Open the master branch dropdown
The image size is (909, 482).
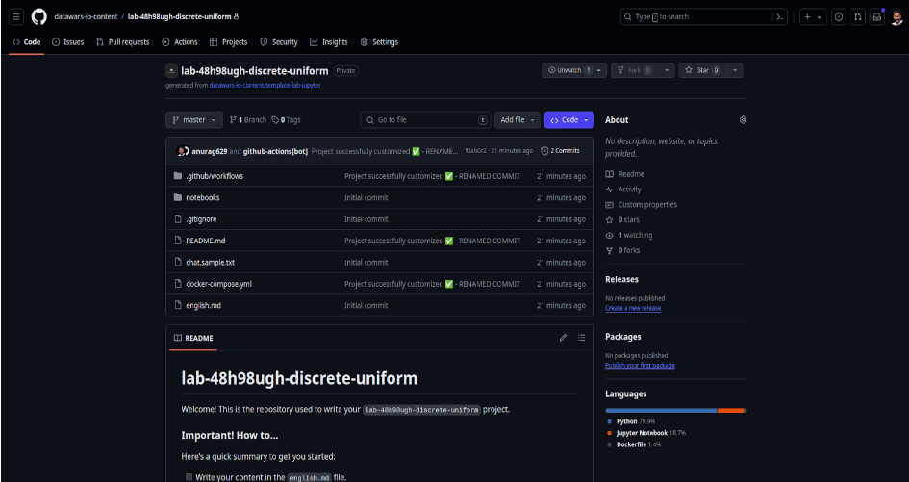click(194, 120)
